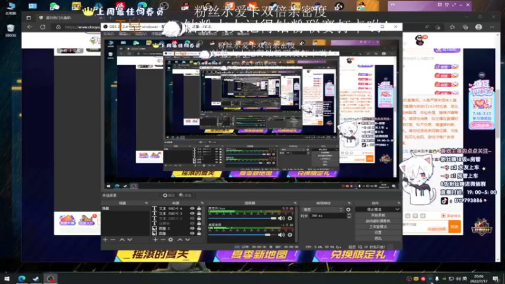Image resolution: width=505 pixels, height=284 pixels.
Task: Open OBS 设置 settings button
Action: [x=377, y=232]
